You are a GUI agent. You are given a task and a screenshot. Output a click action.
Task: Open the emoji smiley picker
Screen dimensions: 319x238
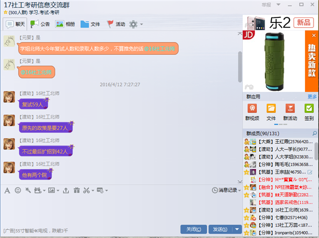pos(18,190)
